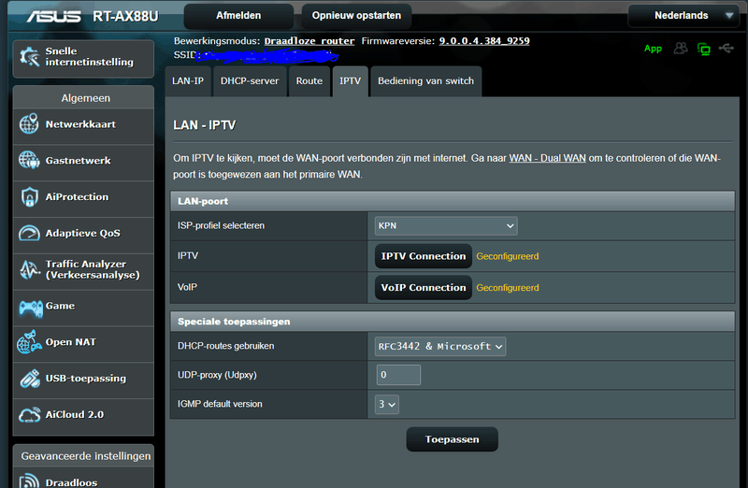Click the ISP-profiel selecteren label
Viewport: 748px width, 488px height.
tap(221, 225)
